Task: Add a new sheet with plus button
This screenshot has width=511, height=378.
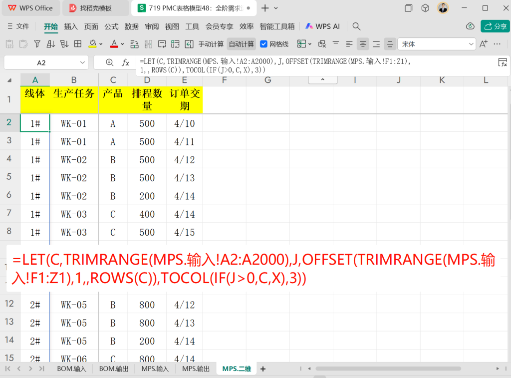Action: (263, 369)
